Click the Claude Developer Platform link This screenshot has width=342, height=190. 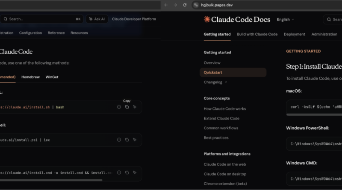tap(134, 19)
